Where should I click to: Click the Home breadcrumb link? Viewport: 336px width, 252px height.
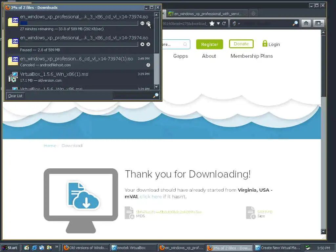(x=50, y=146)
